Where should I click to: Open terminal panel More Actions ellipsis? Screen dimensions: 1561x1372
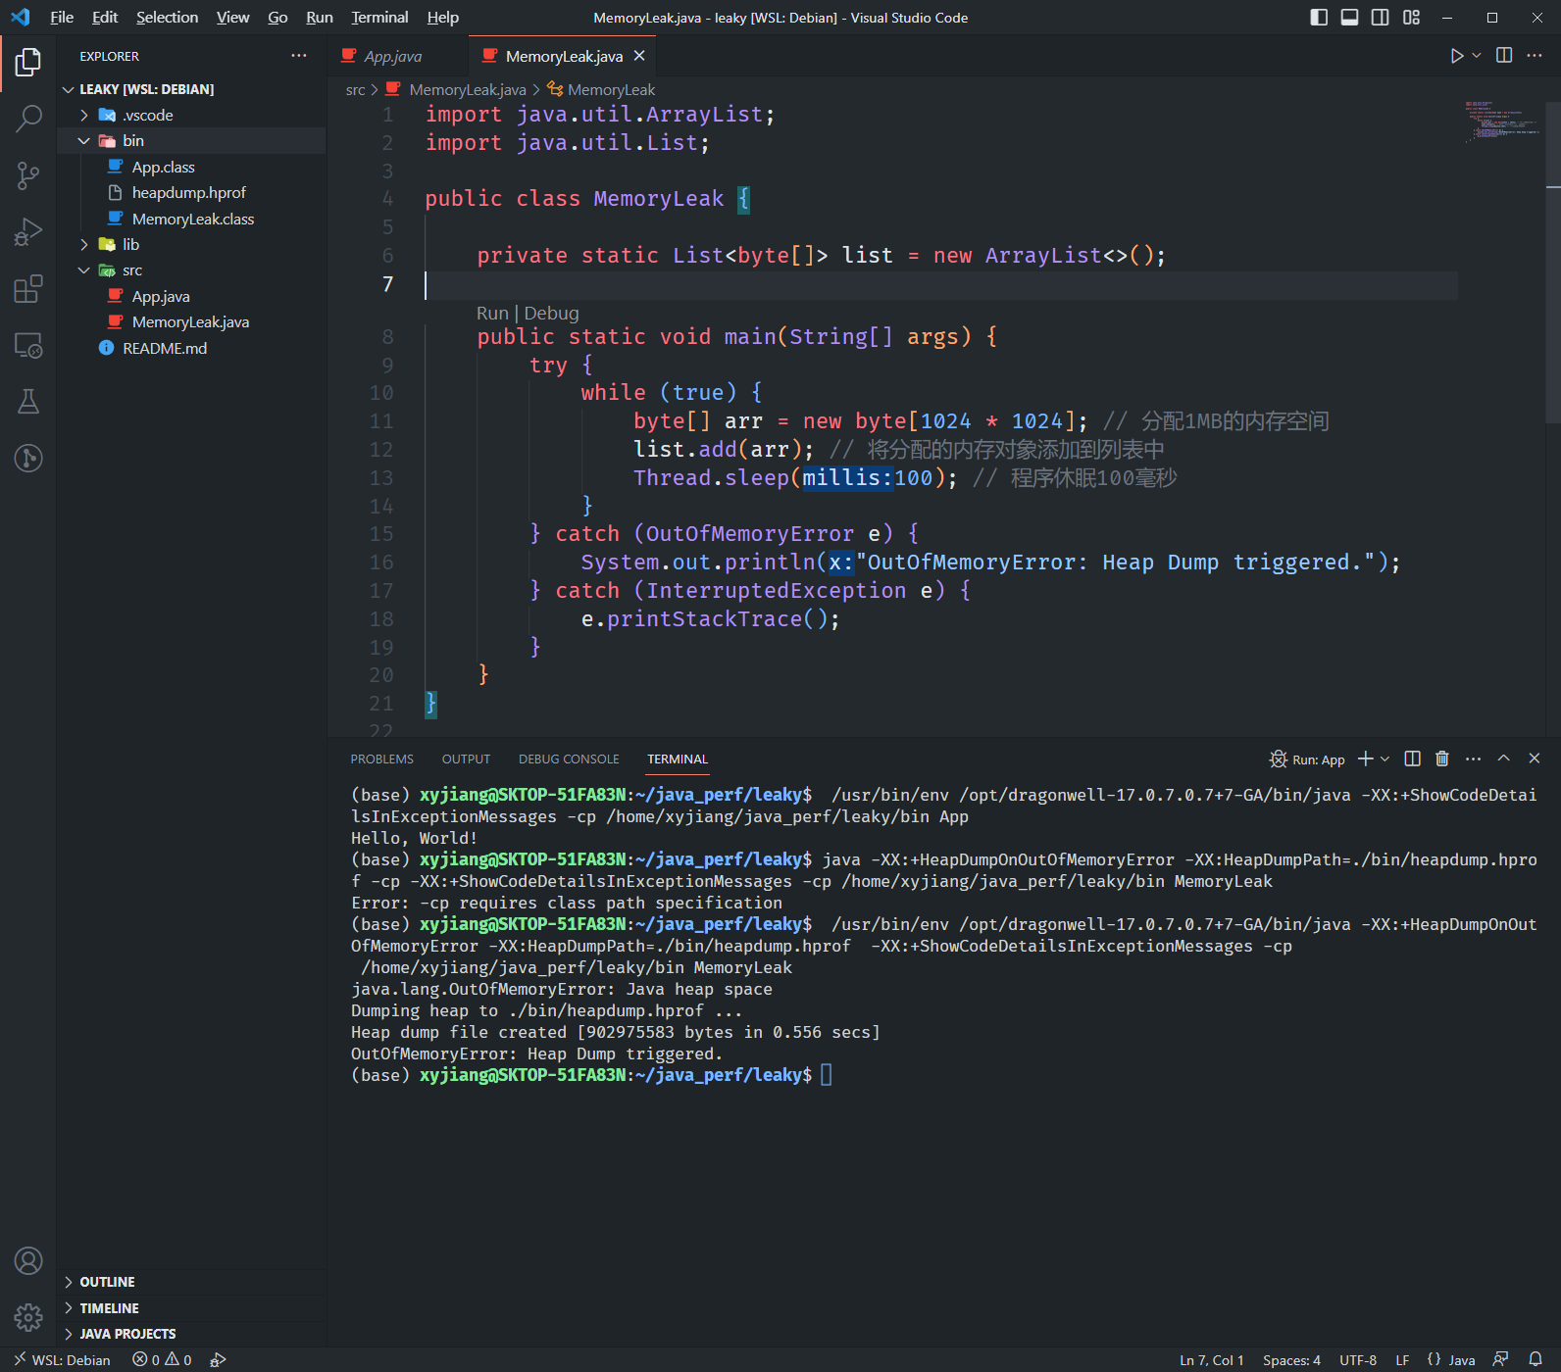tap(1473, 759)
